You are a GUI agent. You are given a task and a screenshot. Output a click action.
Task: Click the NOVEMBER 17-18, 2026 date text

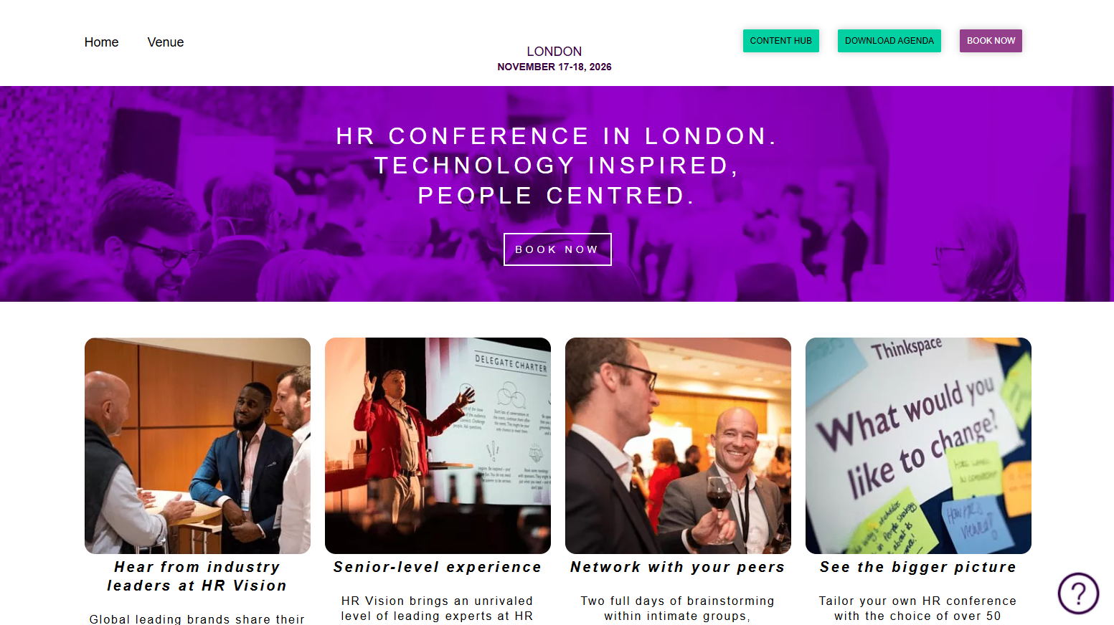pos(554,66)
